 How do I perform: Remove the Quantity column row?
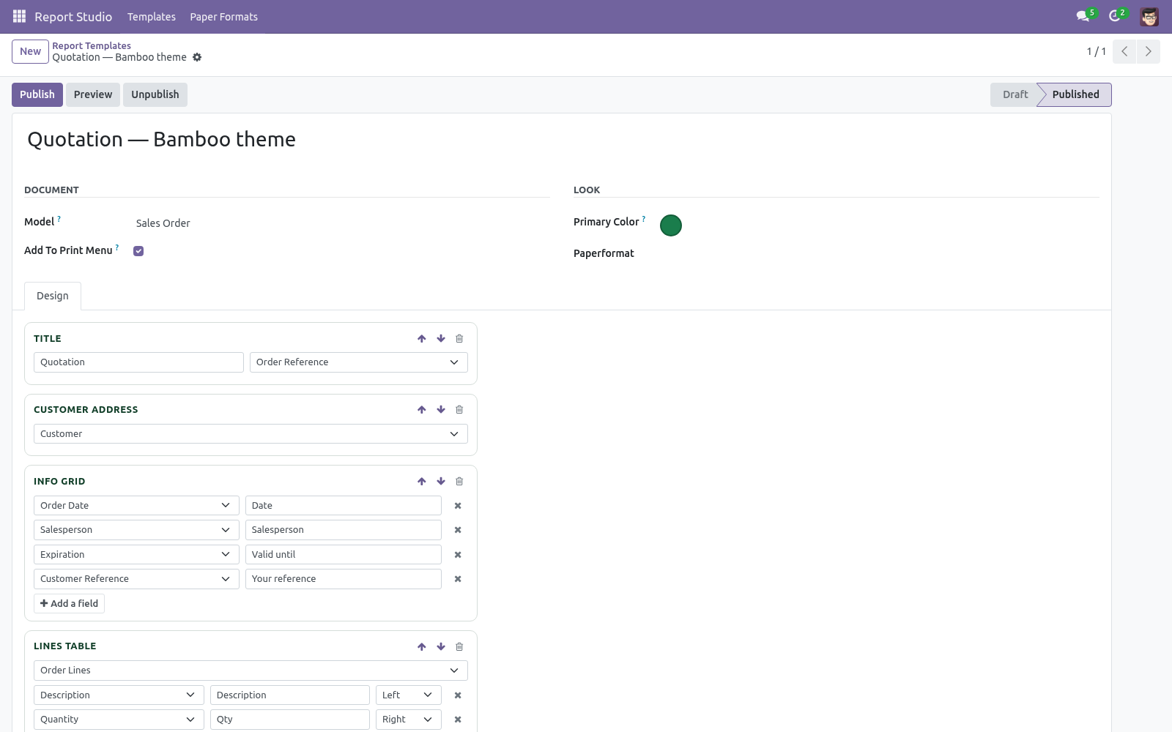coord(458,720)
